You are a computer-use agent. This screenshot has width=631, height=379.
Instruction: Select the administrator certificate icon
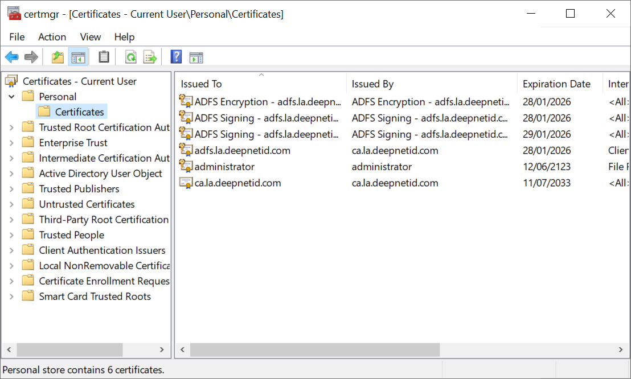186,167
